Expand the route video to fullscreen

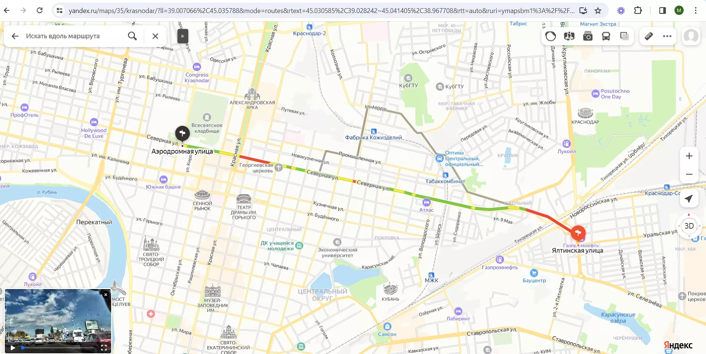tap(104, 348)
